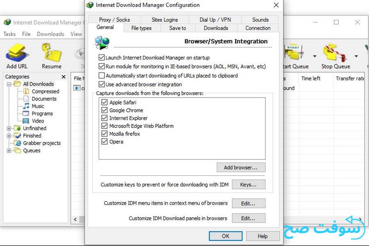369x246 pixels.
Task: Click the Transfer rate column header
Action: pos(349,78)
